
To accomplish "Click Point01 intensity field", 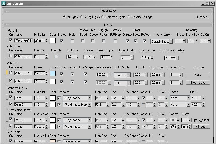I will tap(40, 120).
